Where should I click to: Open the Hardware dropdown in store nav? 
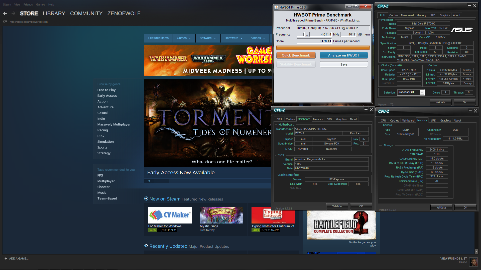pyautogui.click(x=233, y=38)
